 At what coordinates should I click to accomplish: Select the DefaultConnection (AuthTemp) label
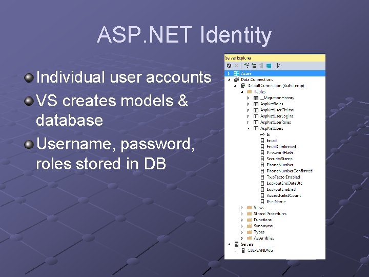coord(276,86)
